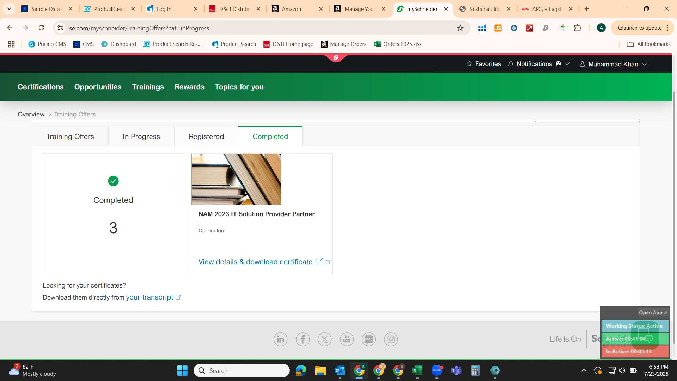Open Windows Start menu
Viewport: 677px width, 381px height.
(x=182, y=370)
